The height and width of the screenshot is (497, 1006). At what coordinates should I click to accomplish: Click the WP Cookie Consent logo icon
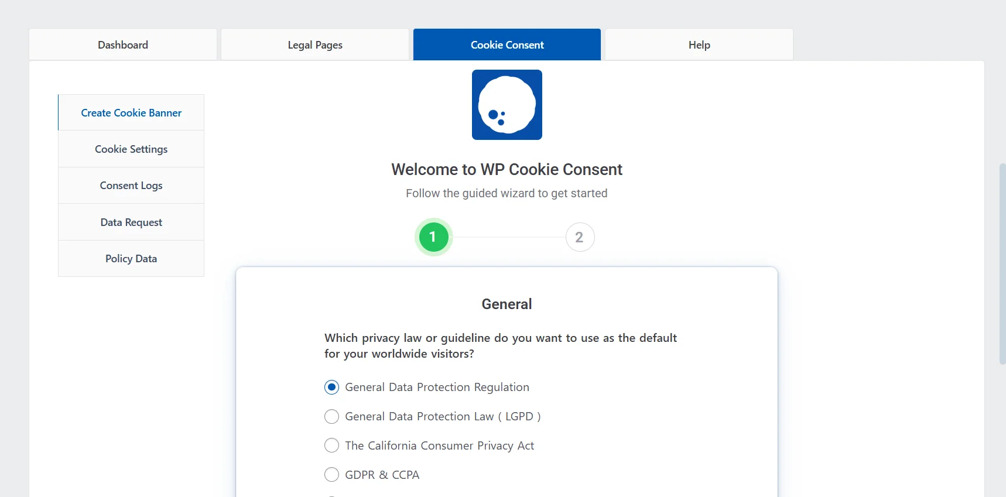[507, 105]
